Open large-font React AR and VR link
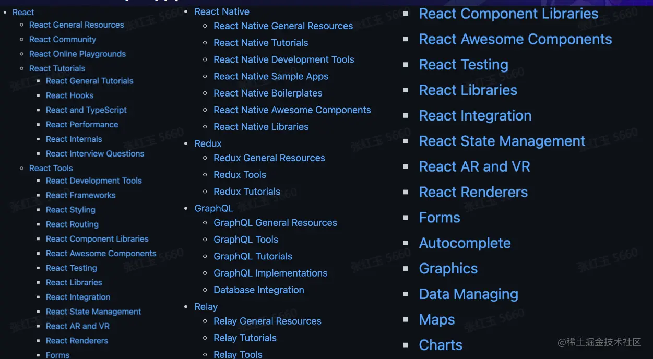The image size is (653, 359). [x=474, y=167]
